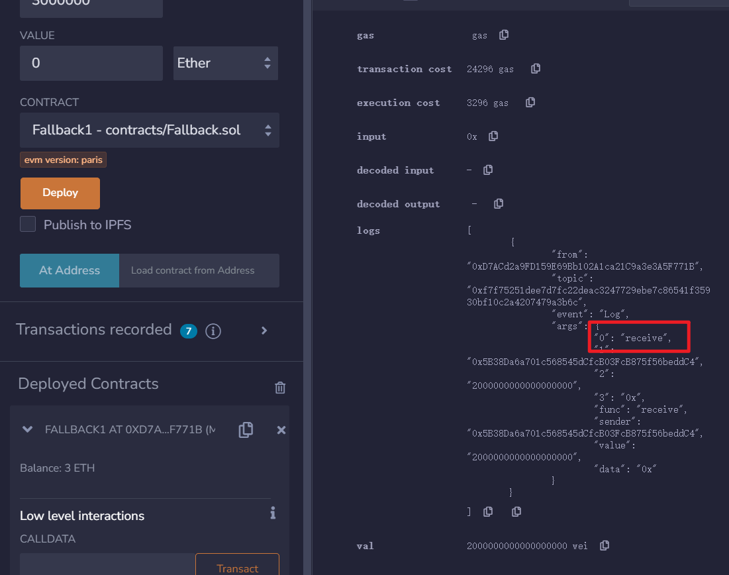Copy the decoded input value
Screen dimensions: 729x575
(x=488, y=170)
